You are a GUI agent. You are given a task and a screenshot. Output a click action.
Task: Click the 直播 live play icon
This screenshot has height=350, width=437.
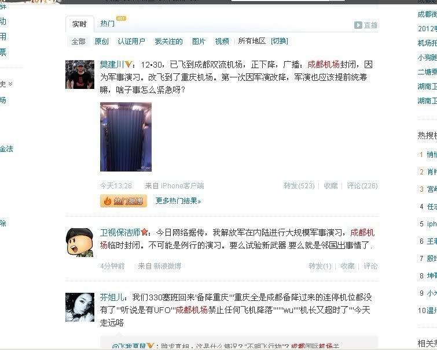tap(358, 25)
